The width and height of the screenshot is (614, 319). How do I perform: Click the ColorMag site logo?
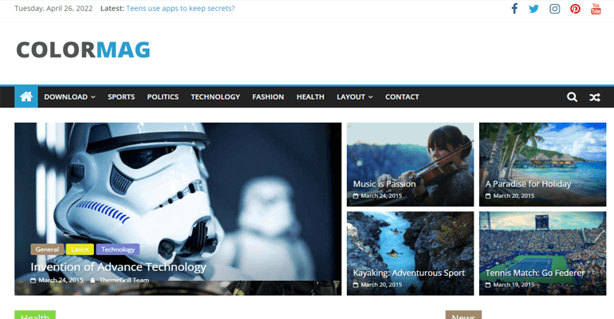[83, 49]
